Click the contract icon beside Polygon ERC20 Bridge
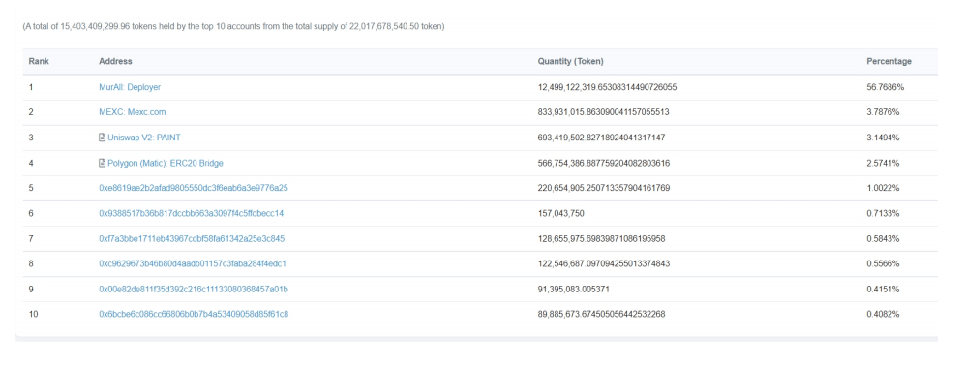Screen dimensions: 964x368 coord(102,163)
